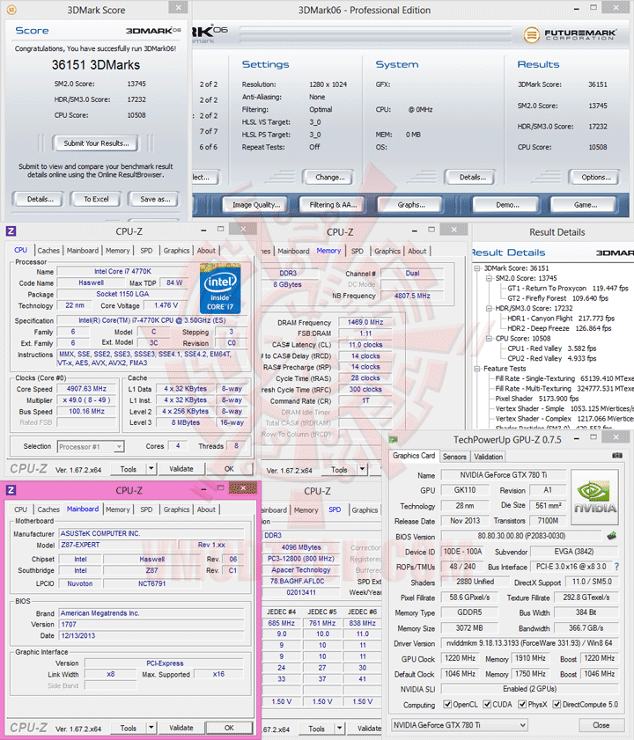
Task: Click Details button under System section
Action: pyautogui.click(x=471, y=177)
